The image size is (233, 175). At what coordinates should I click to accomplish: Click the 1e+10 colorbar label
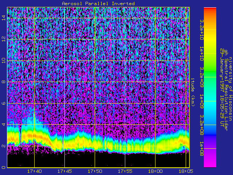pyautogui.click(x=201, y=54)
